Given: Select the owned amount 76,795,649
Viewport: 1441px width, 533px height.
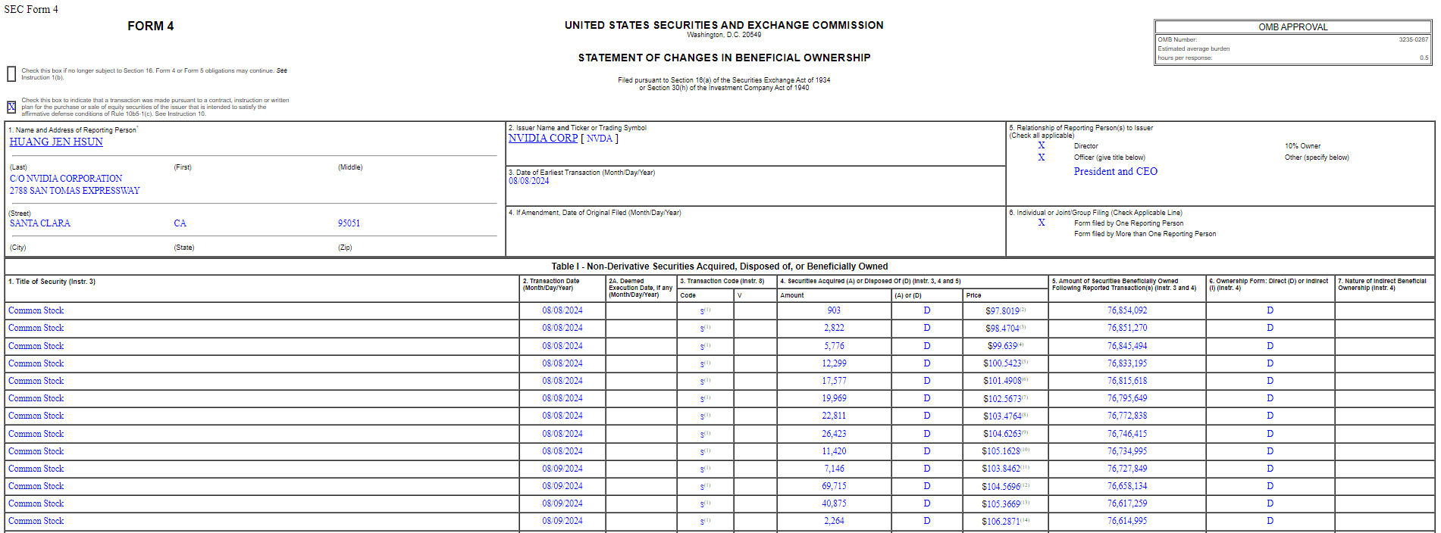Looking at the screenshot, I should point(1127,398).
